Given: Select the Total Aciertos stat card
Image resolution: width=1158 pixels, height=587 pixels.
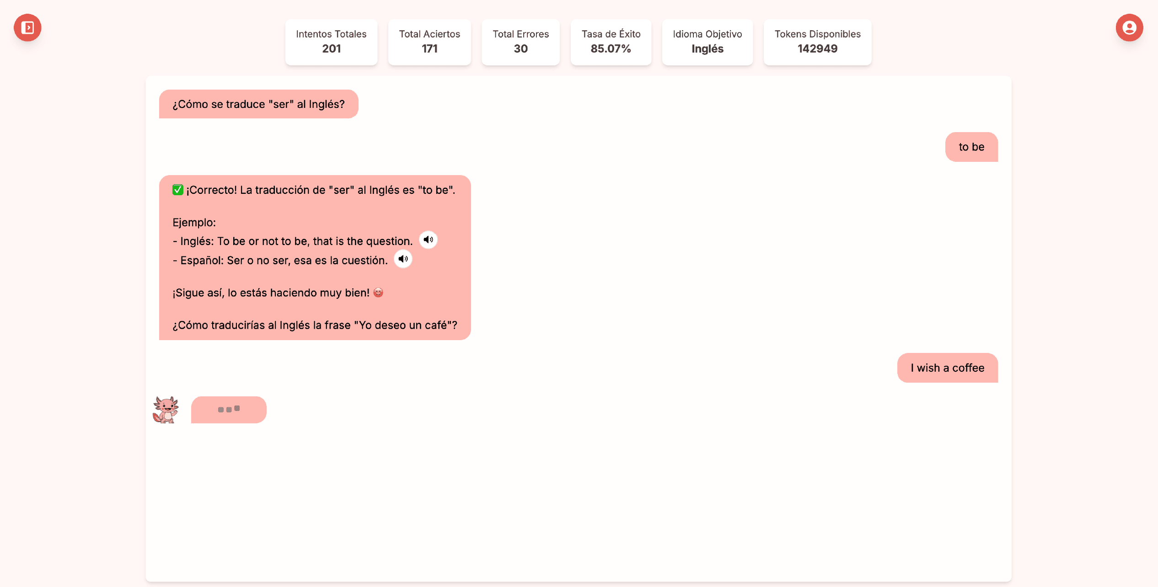Looking at the screenshot, I should tap(429, 42).
